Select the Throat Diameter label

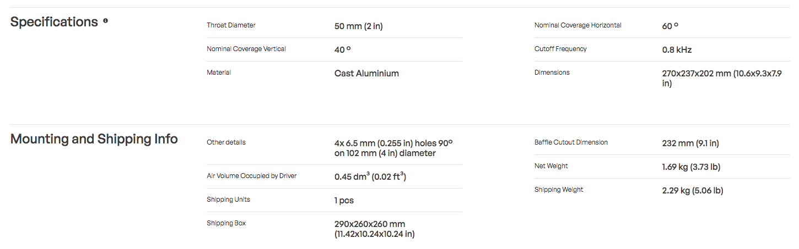[x=231, y=25]
